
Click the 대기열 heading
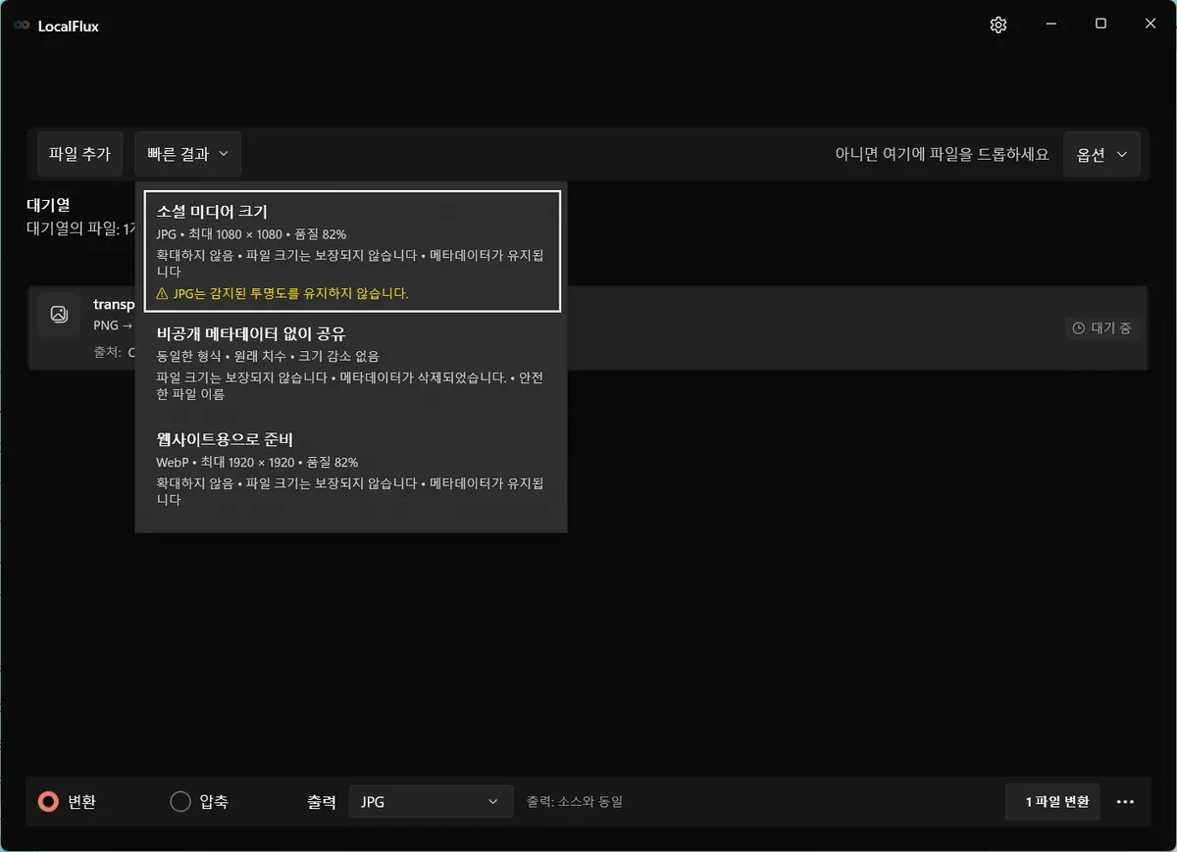pyautogui.click(x=48, y=206)
